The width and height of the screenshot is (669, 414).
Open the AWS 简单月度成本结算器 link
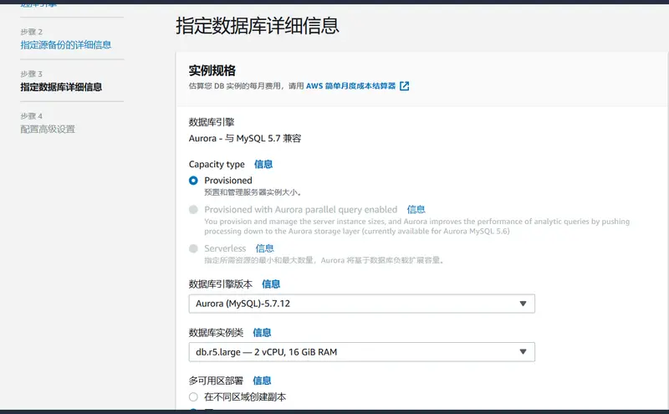(350, 86)
